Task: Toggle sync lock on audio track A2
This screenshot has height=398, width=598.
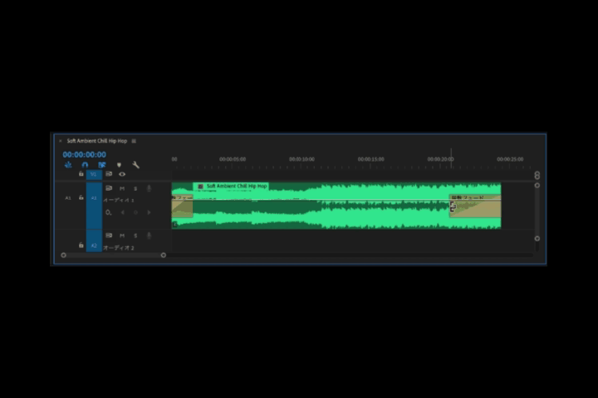Action: click(x=109, y=235)
